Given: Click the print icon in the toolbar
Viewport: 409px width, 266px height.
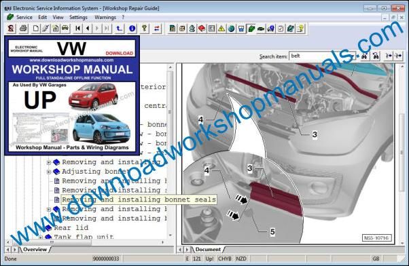Looking at the screenshot, I should coord(24,28).
